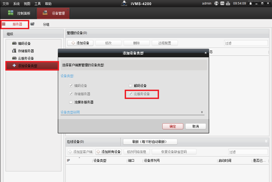This screenshot has width=272, height=182.
Task: Click the 存储服务器 server icon in the sidebar
Action: 14,51
